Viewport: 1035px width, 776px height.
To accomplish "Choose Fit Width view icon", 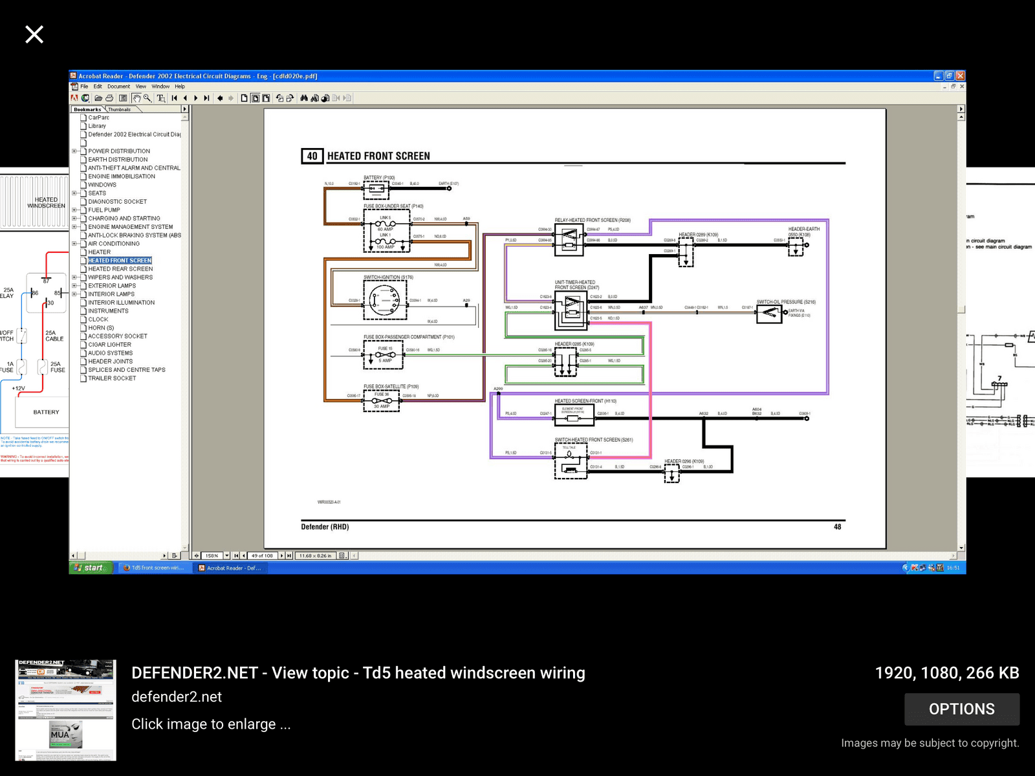I will click(266, 98).
